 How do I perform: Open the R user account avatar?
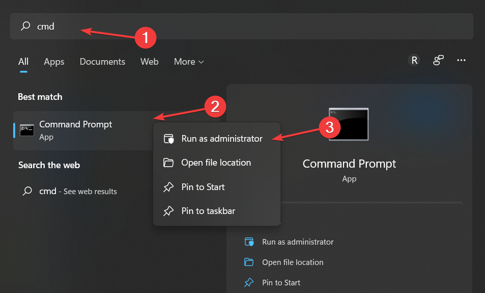click(x=414, y=60)
